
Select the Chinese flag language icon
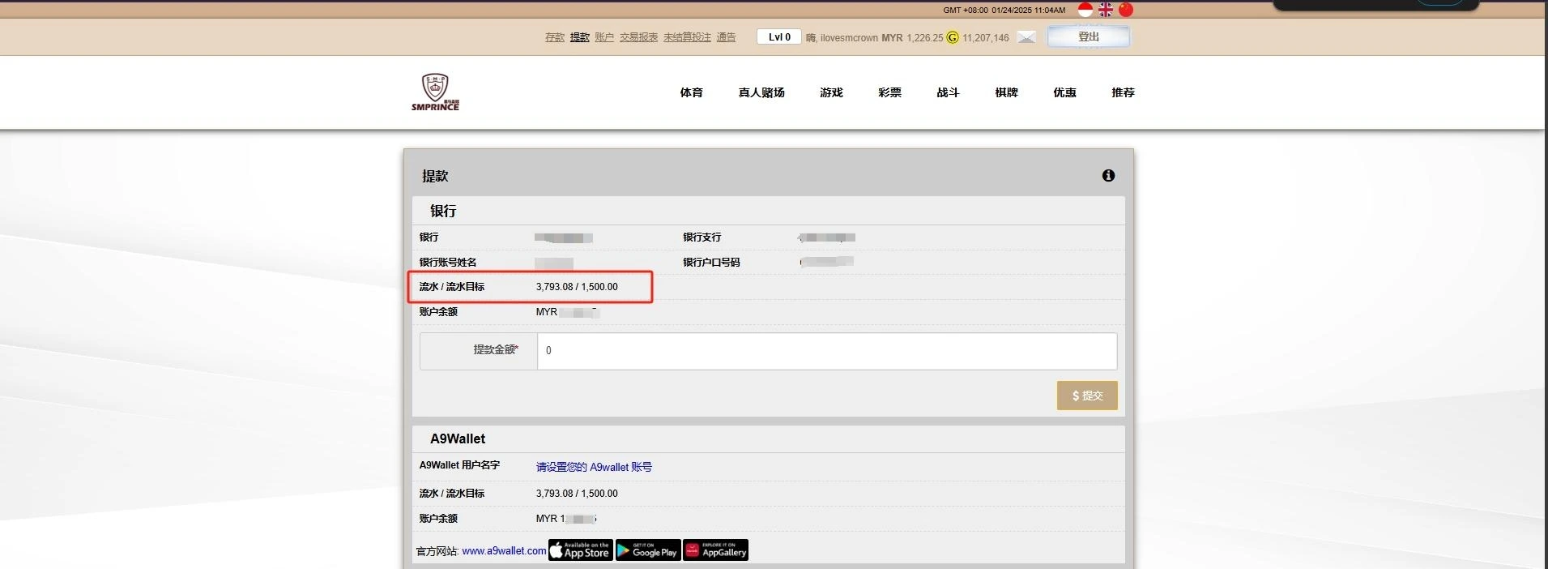(1126, 10)
